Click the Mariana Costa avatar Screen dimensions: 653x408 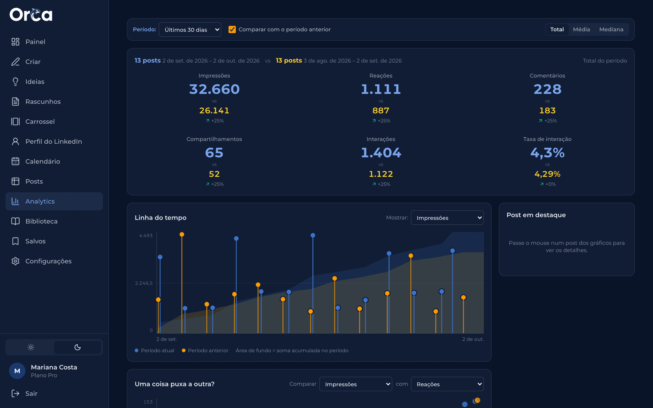17,371
